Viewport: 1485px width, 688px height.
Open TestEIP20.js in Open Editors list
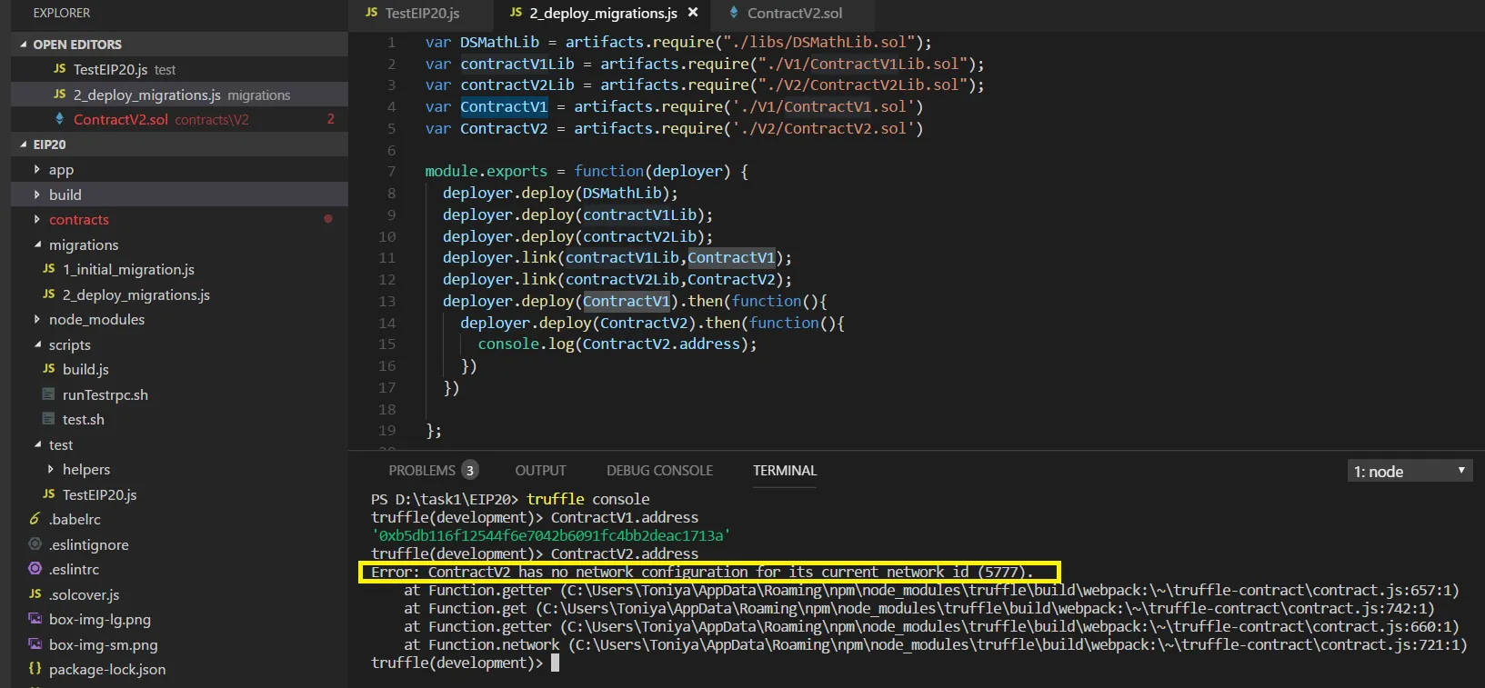coord(179,69)
